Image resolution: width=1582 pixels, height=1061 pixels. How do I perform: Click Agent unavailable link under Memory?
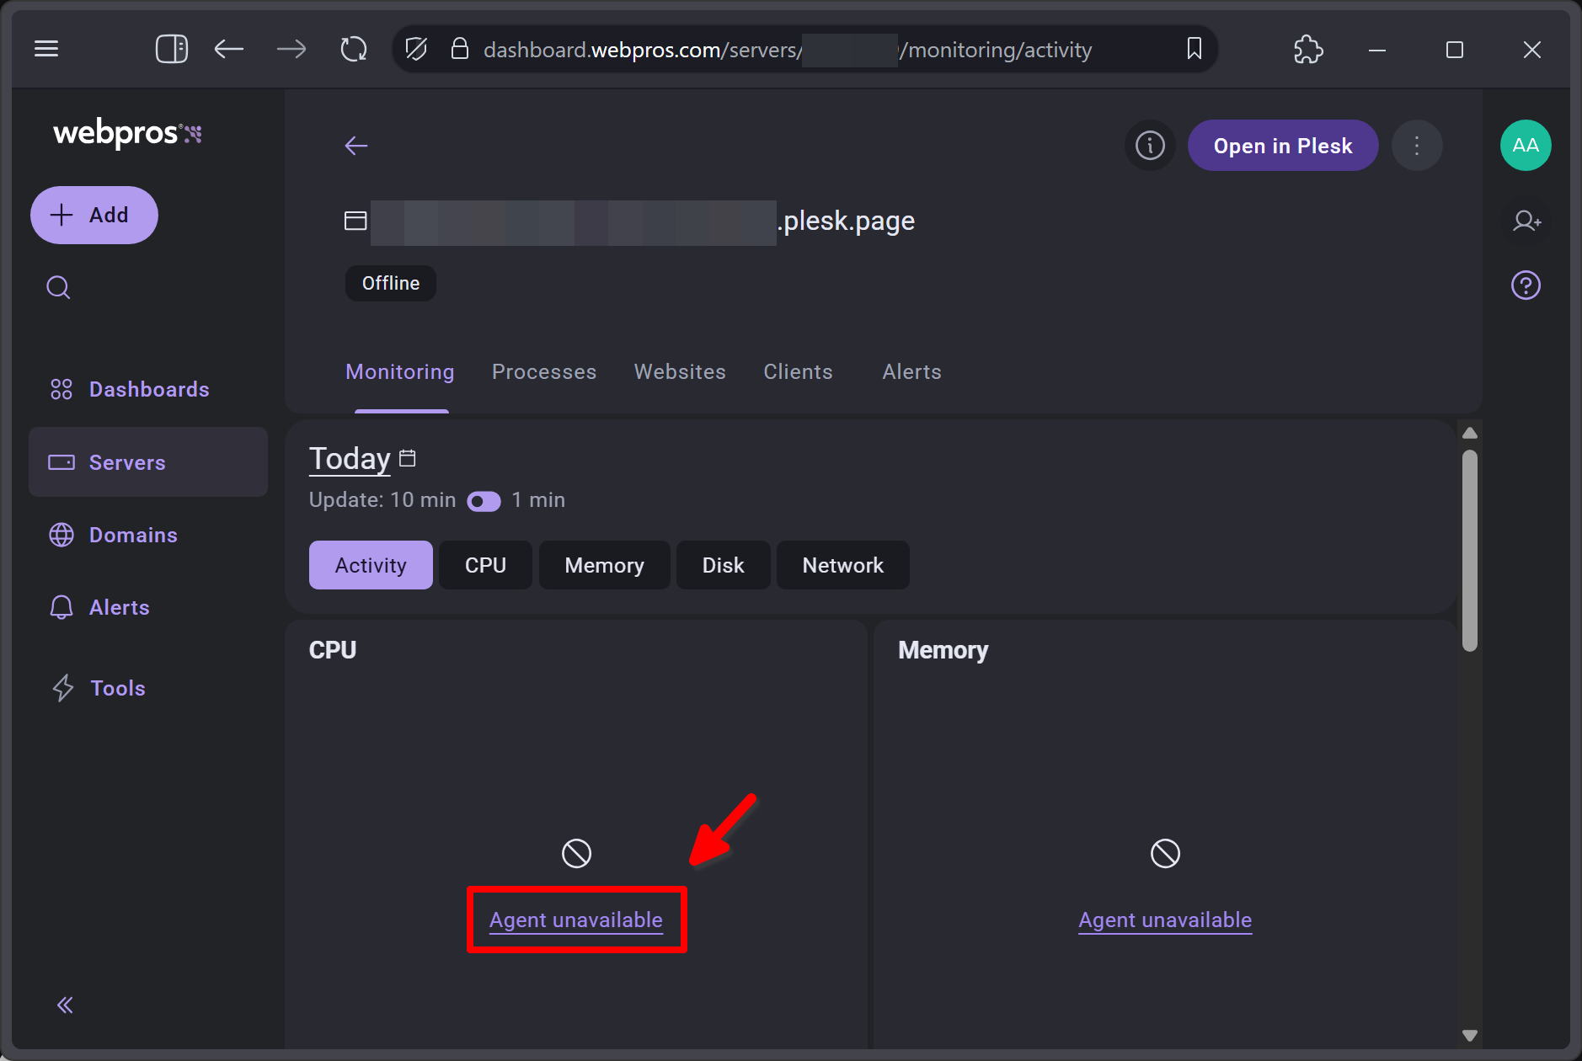pyautogui.click(x=1165, y=920)
